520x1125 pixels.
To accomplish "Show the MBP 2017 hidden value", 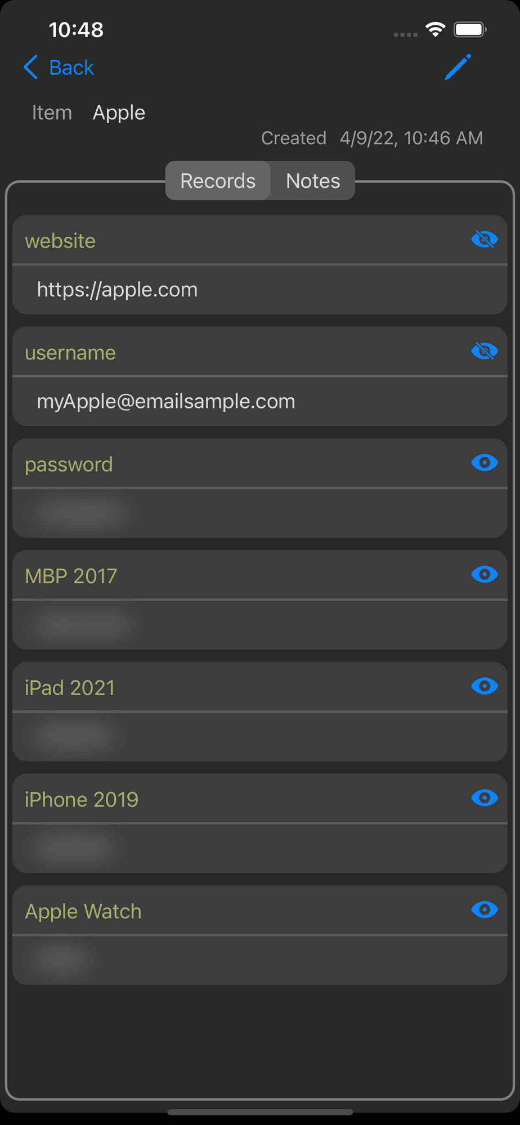I will click(x=484, y=575).
